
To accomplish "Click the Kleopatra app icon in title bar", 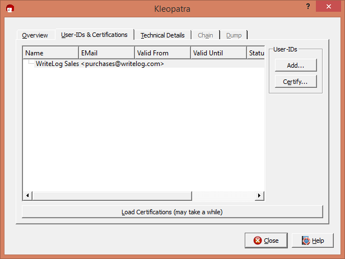I will [x=10, y=8].
